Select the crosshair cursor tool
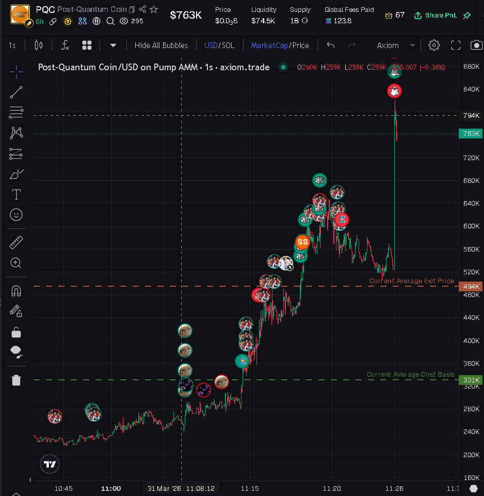 tap(16, 72)
